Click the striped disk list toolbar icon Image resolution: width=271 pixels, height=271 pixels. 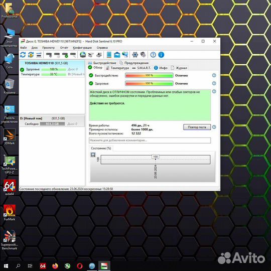[x=39, y=55]
